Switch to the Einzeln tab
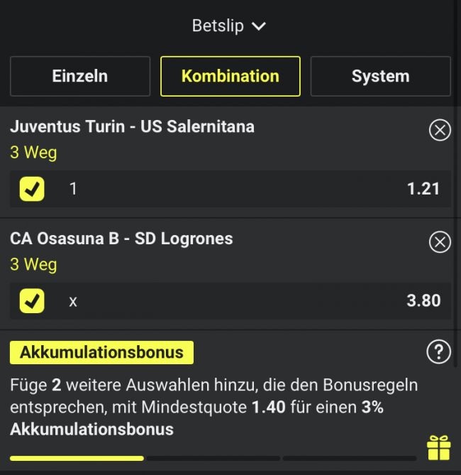This screenshot has height=475, width=461. point(80,76)
